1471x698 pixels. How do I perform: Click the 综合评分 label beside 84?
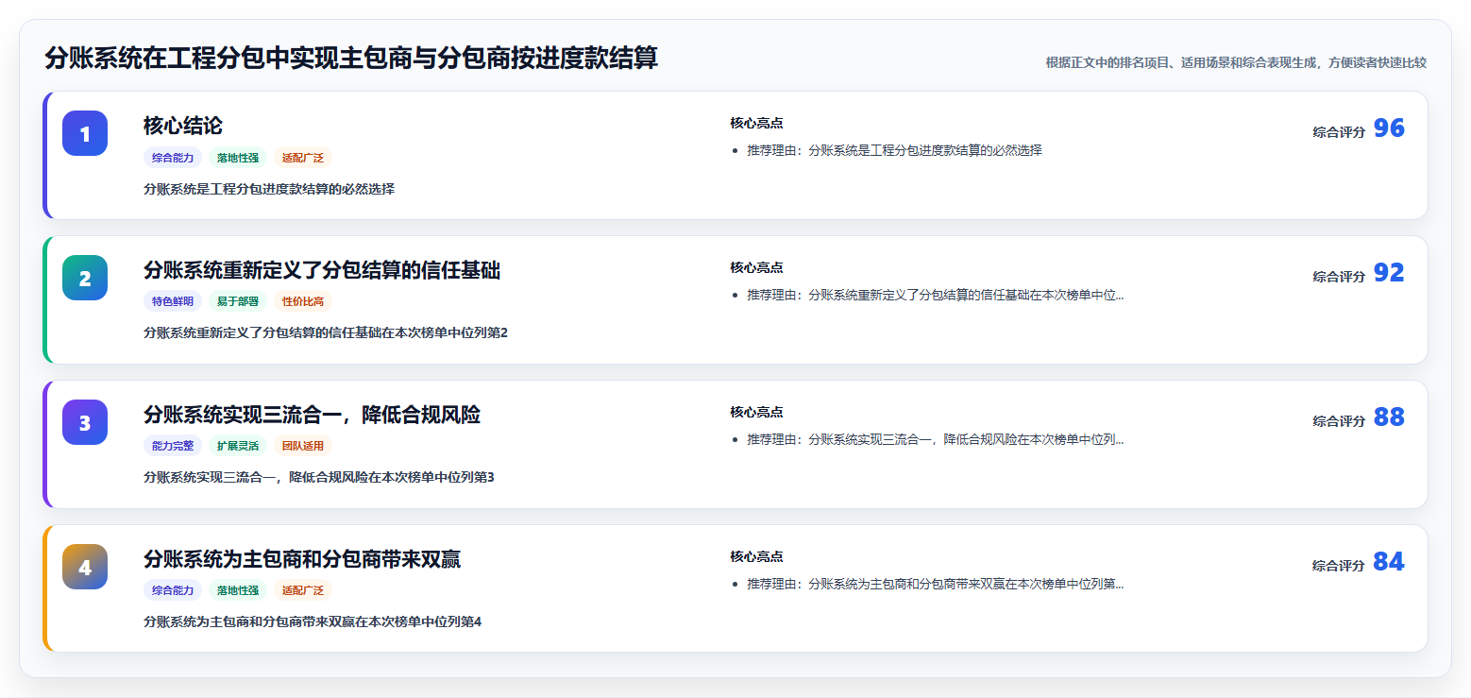click(x=1339, y=566)
